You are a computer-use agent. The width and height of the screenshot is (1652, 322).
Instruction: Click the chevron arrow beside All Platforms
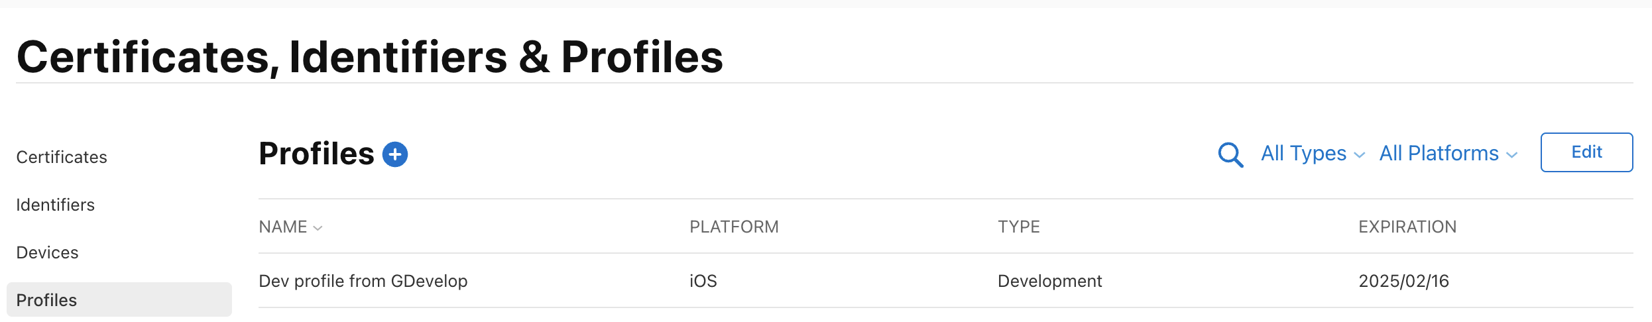coord(1512,155)
